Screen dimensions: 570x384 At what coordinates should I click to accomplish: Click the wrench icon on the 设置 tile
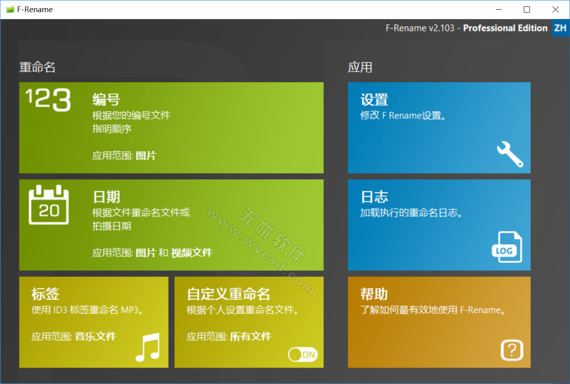pyautogui.click(x=510, y=156)
